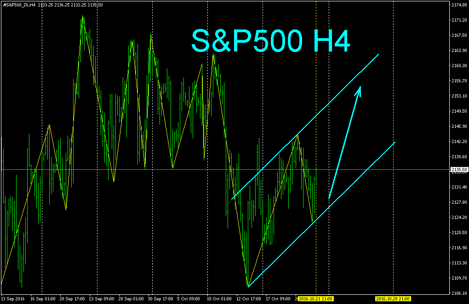Click the 17 Oct 09:00 time label
Image resolution: width=469 pixels, height=304 pixels.
click(278, 298)
